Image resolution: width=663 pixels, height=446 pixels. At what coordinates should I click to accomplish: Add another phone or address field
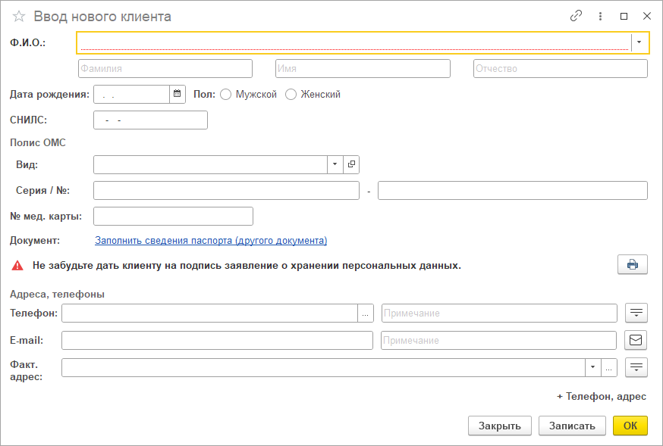(602, 397)
